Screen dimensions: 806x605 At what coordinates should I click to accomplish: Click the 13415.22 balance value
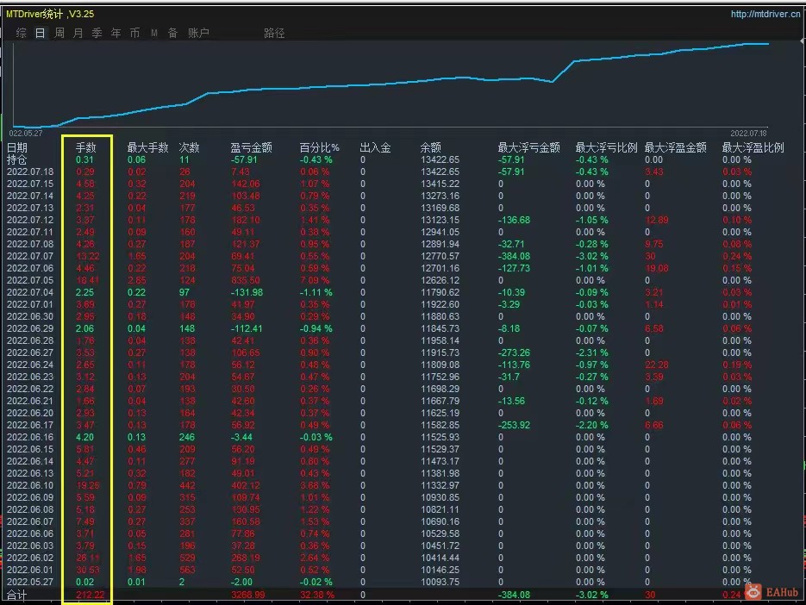[440, 184]
